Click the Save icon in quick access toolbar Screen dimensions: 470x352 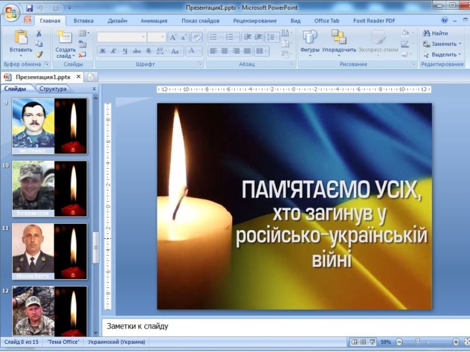[29, 8]
